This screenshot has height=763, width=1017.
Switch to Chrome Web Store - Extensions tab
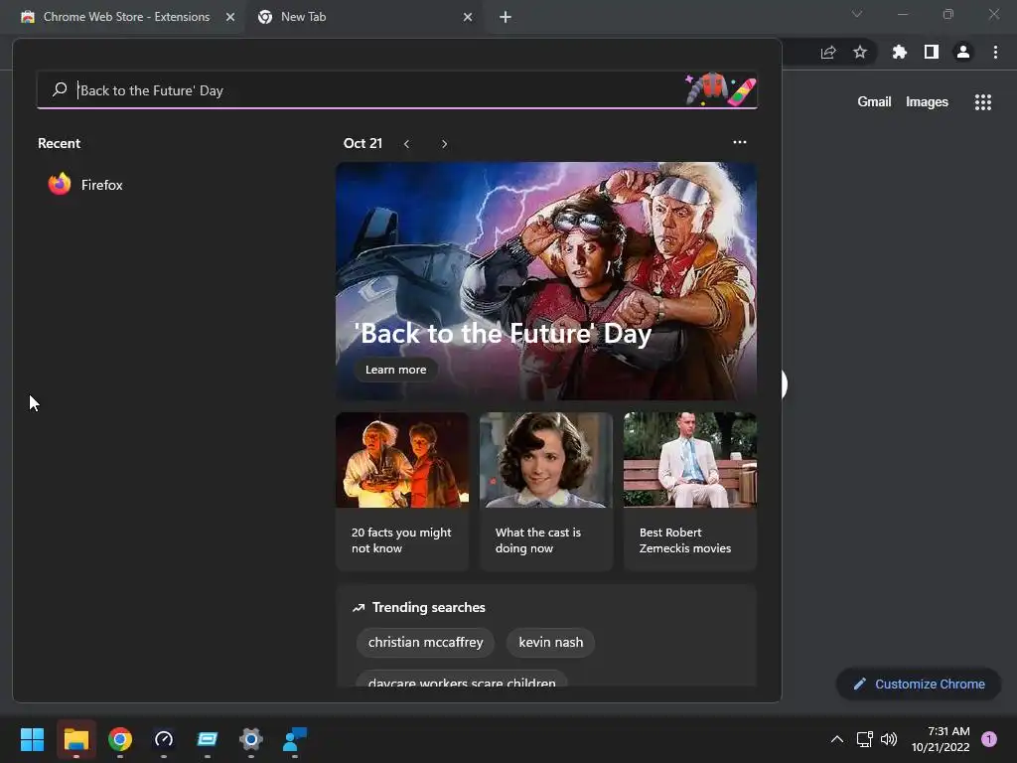pos(126,17)
